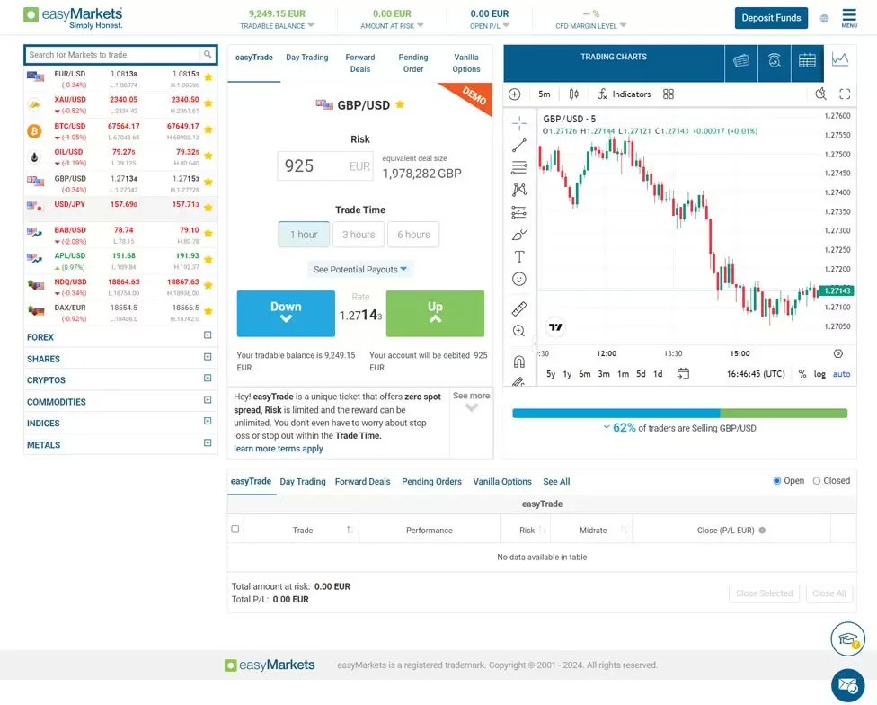
Task: Open the hamburger Menu icon
Action: coord(849,17)
